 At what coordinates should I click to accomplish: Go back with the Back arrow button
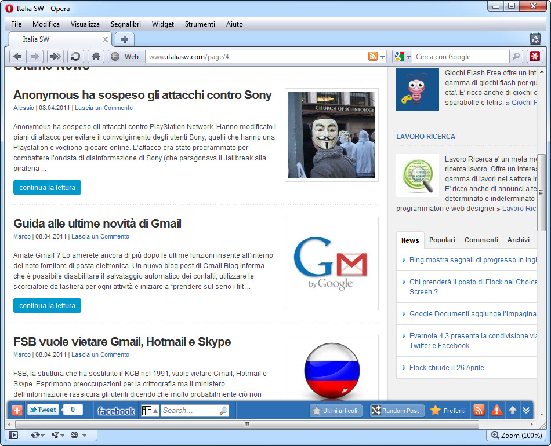18,57
